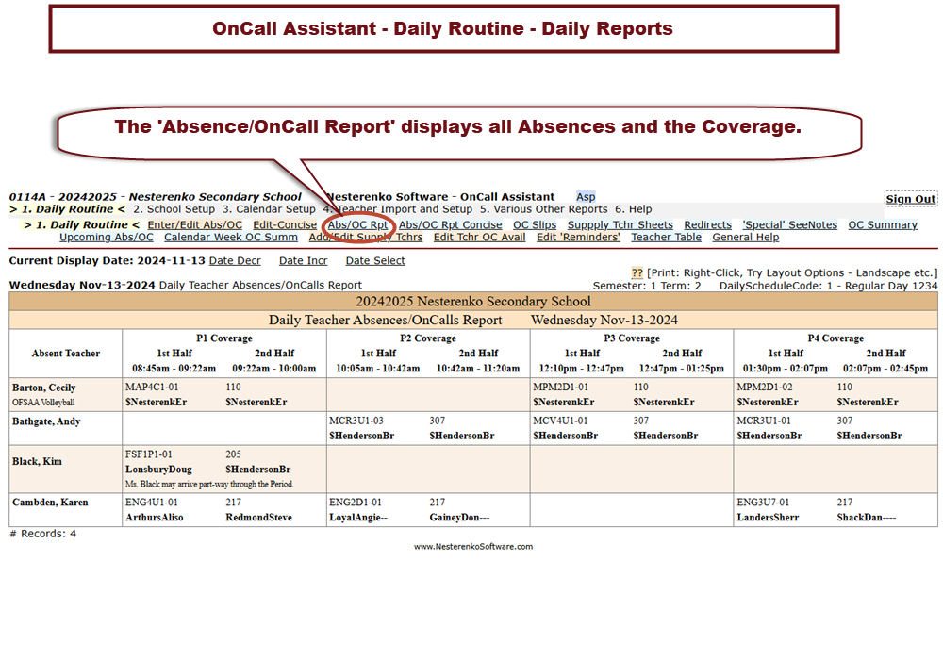
Task: Open Edit 'Reminders' link
Action: [578, 238]
